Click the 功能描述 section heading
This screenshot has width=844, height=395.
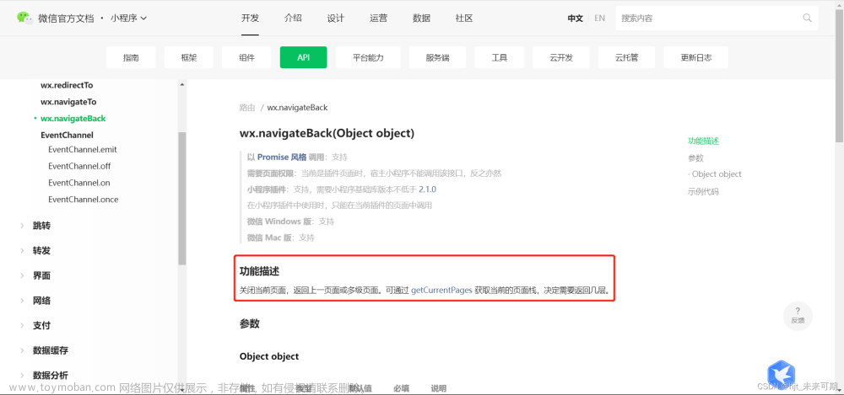click(x=259, y=271)
